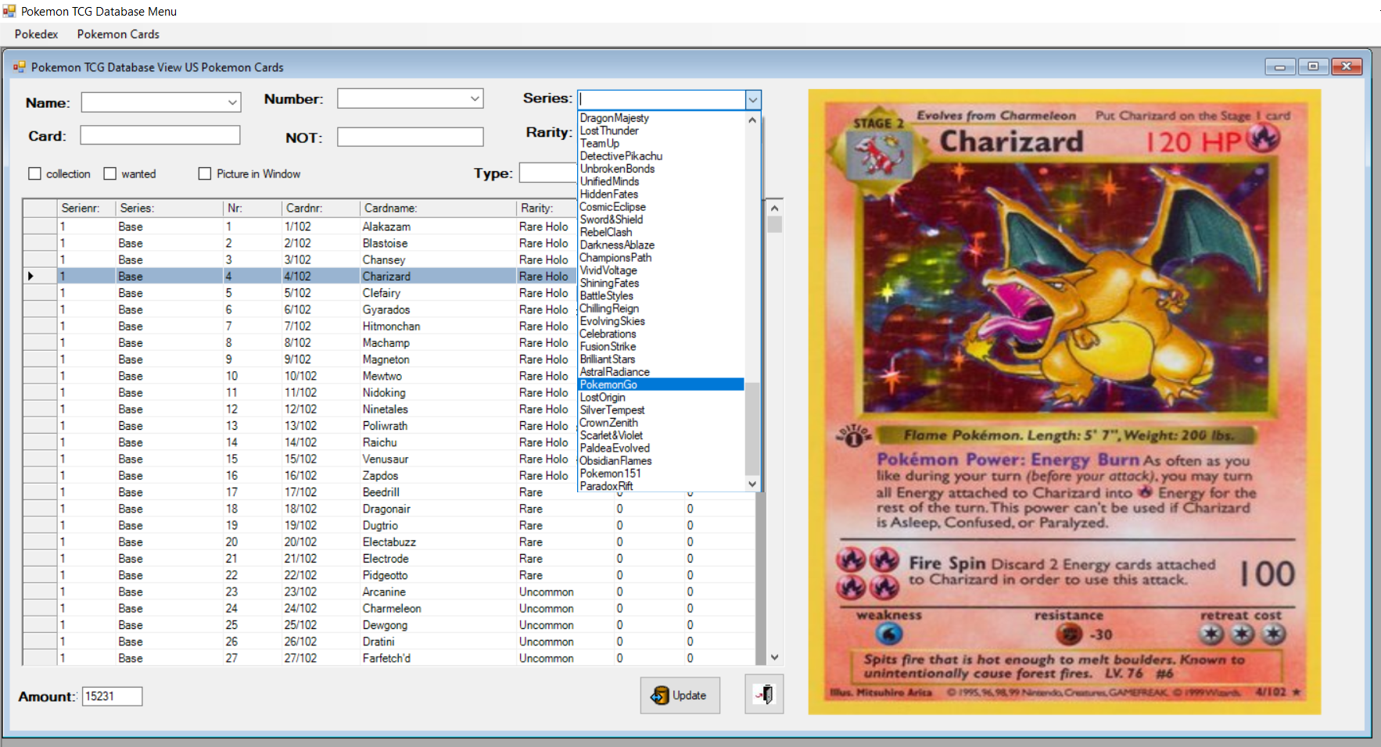Click the series list scrollbar thumb

tap(752, 428)
